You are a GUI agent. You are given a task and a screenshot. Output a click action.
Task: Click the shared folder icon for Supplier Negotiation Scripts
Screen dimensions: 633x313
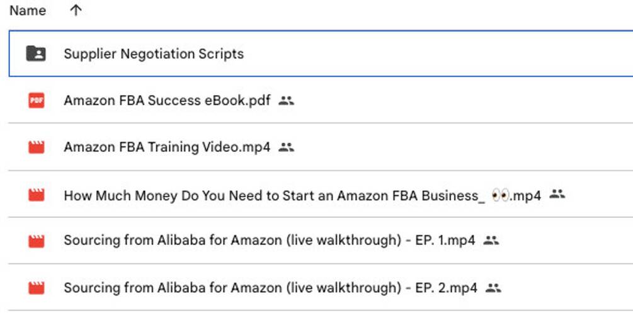[36, 54]
